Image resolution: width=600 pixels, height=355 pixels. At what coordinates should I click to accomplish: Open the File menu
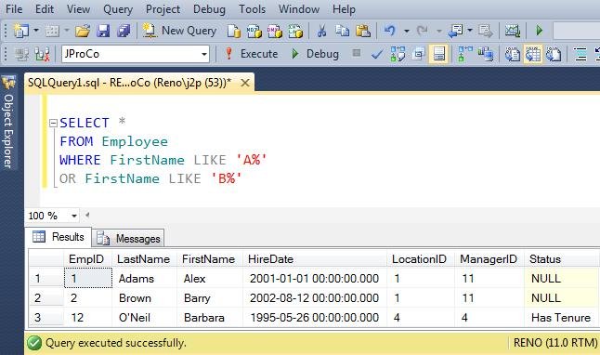[14, 8]
